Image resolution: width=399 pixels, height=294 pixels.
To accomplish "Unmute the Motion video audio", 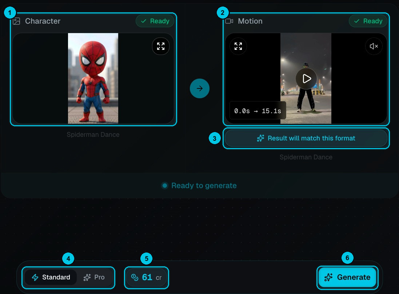I will click(x=374, y=46).
